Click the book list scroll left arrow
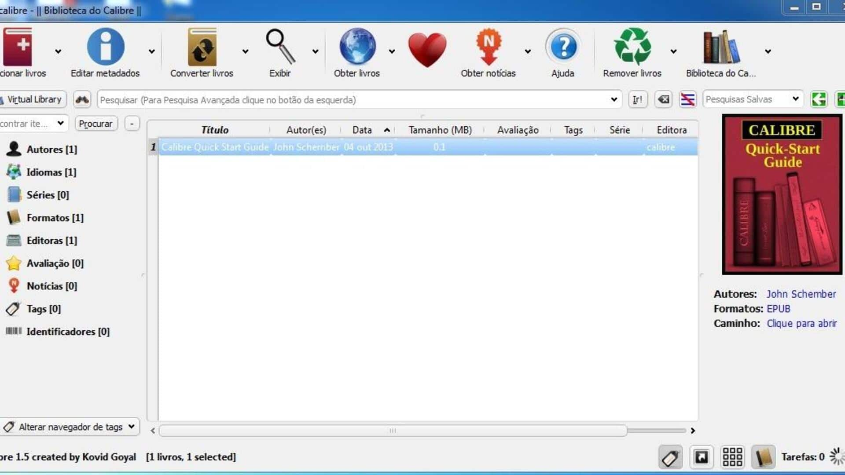This screenshot has width=845, height=475. point(153,431)
